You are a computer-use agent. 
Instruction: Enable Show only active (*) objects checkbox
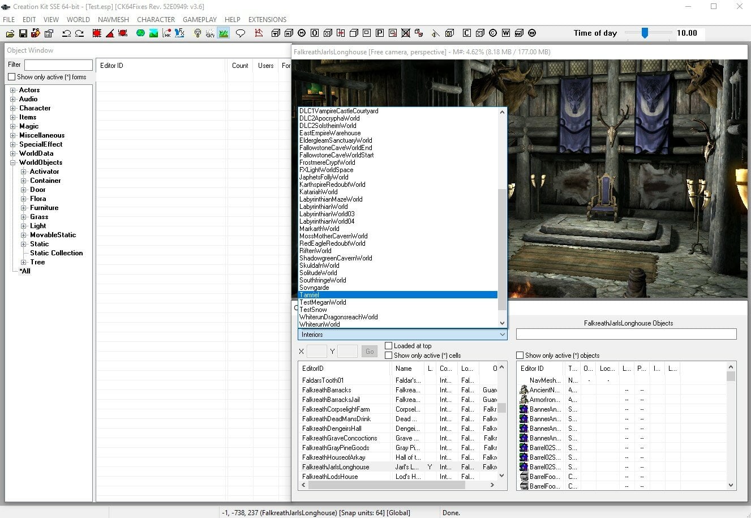tap(520, 355)
